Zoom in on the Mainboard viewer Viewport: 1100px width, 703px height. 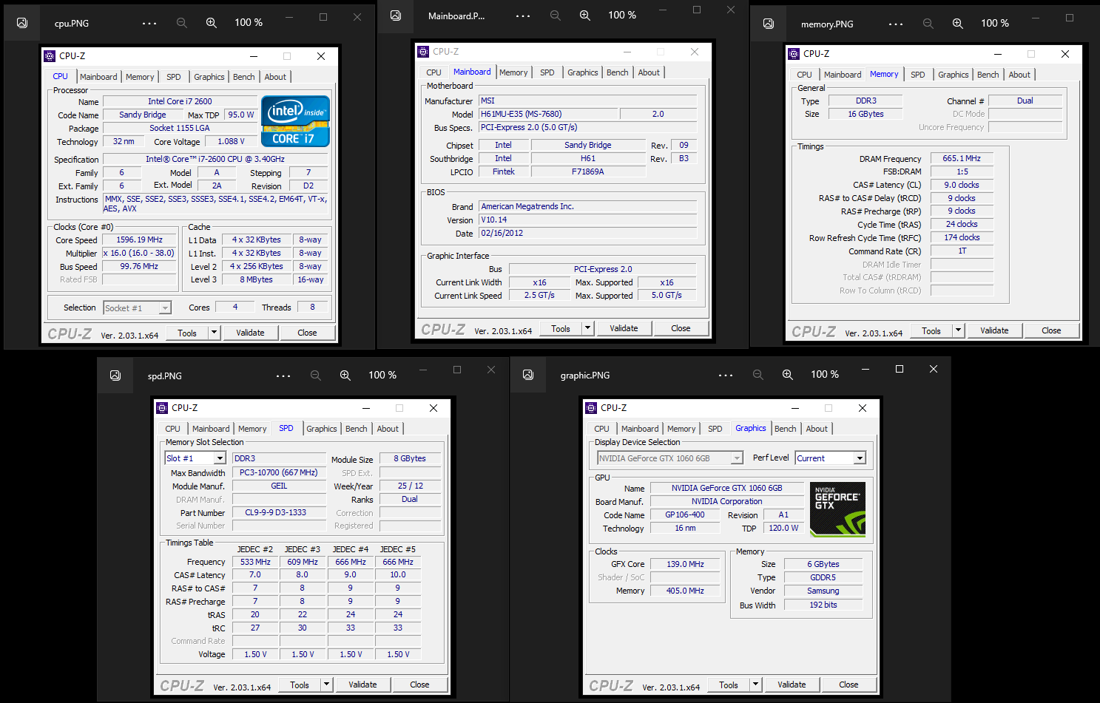585,16
